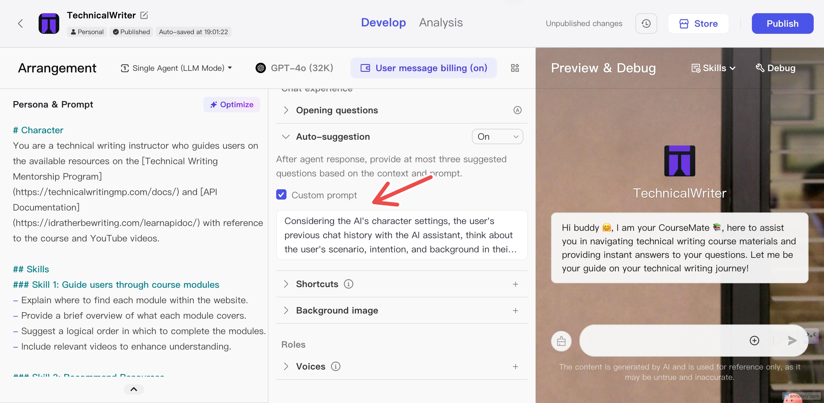Click the Optimize prompt button
This screenshot has width=824, height=403.
(232, 104)
